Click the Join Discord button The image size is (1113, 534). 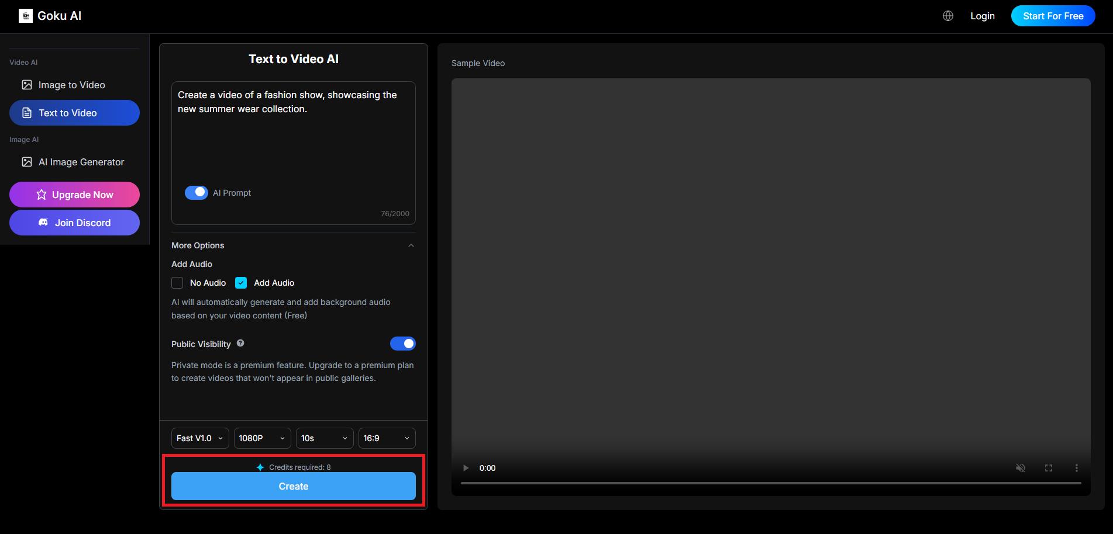click(74, 223)
